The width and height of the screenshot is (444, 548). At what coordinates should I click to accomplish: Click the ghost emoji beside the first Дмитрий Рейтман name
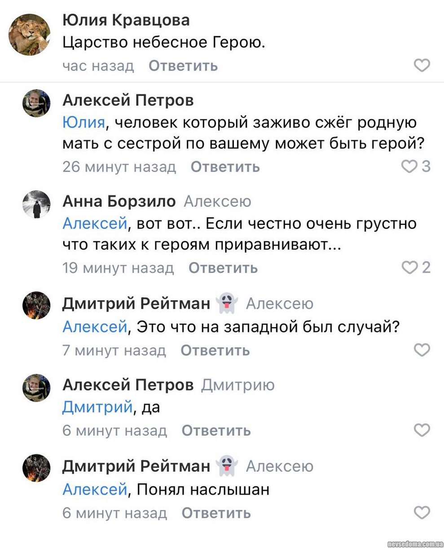click(227, 303)
